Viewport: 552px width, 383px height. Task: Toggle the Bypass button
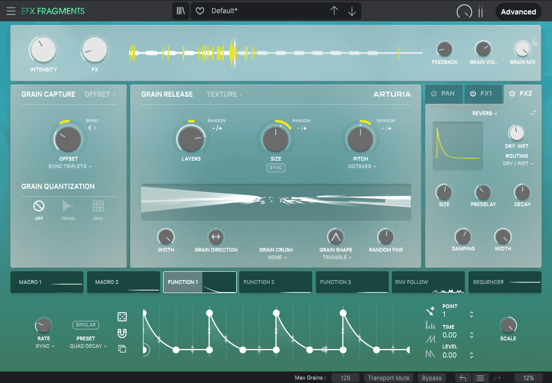[432, 378]
